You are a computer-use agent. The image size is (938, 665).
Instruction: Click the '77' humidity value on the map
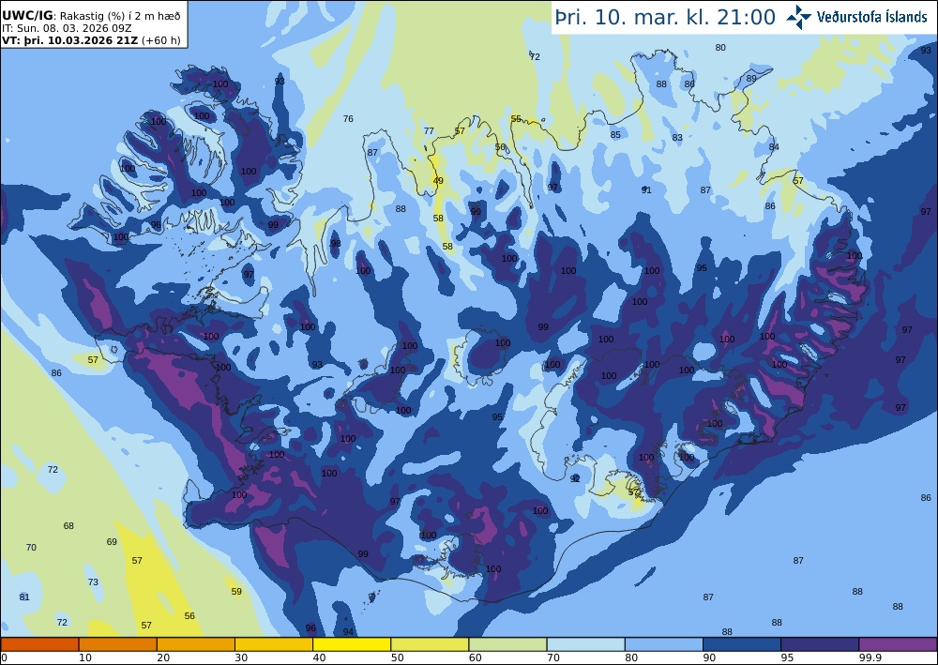click(429, 131)
